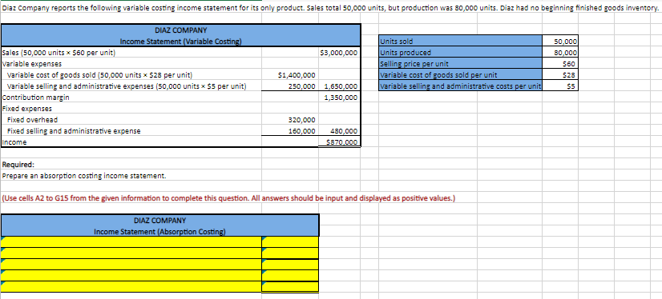Click the first yellow label input cell
Viewport: 662px width, 299px height.
pos(131,241)
